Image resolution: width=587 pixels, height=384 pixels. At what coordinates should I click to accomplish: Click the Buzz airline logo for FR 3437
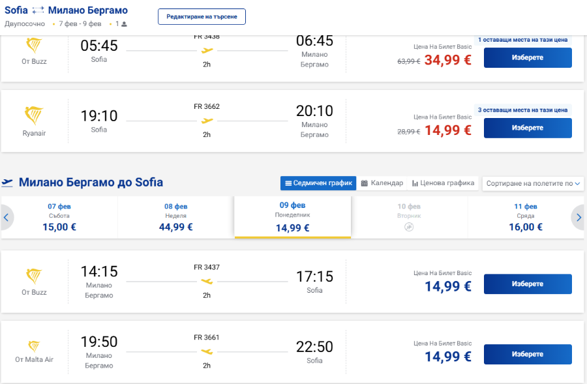pyautogui.click(x=34, y=276)
